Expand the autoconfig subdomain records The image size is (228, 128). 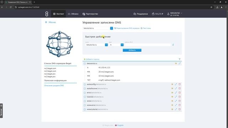coord(85,84)
